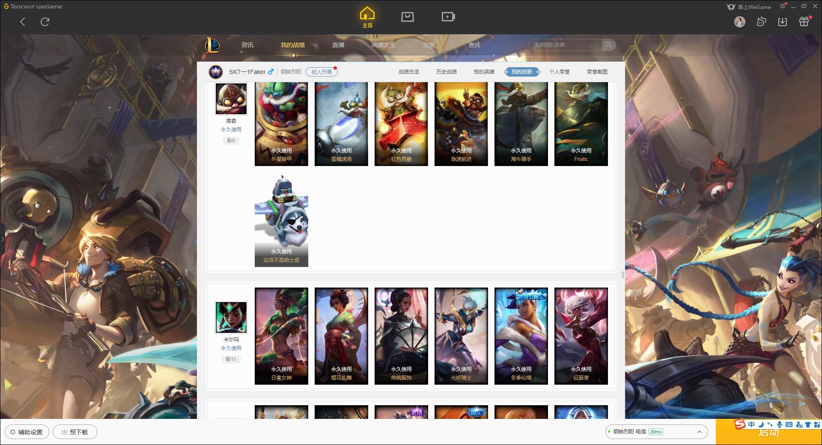This screenshot has height=445, width=822.
Task: Go back with the left arrow icon
Action: [x=23, y=22]
